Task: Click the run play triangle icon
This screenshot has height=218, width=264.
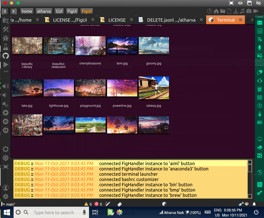Action: tap(6, 65)
